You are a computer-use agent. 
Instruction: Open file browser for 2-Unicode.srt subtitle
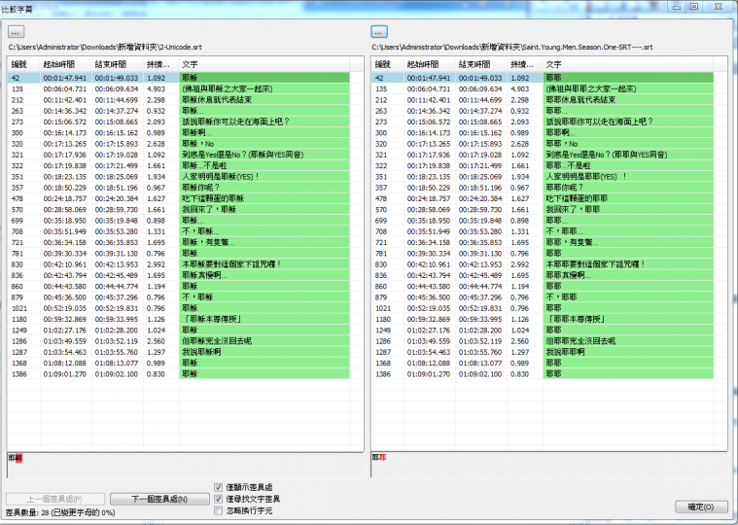coord(16,32)
